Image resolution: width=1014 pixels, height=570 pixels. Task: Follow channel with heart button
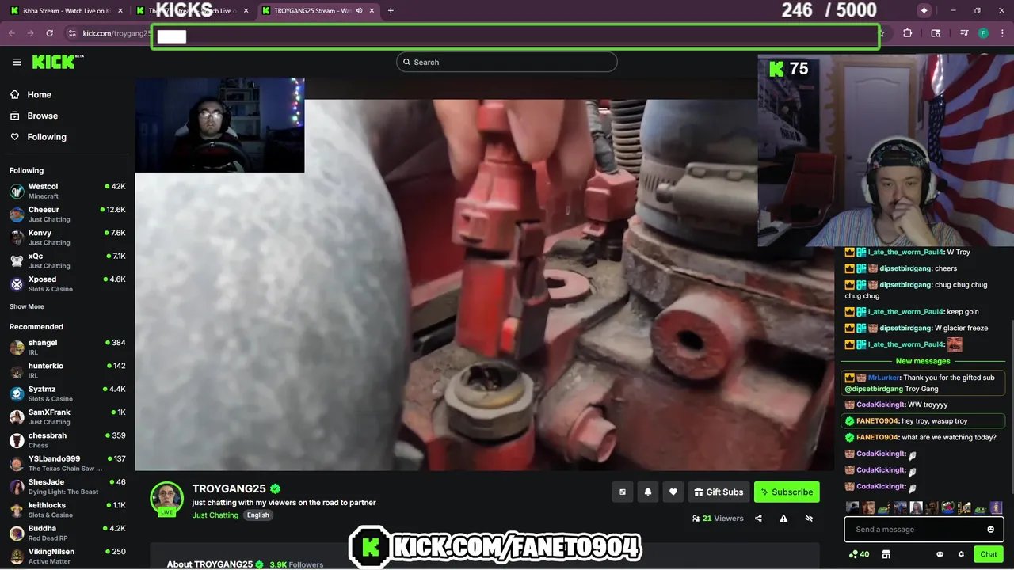coord(673,492)
